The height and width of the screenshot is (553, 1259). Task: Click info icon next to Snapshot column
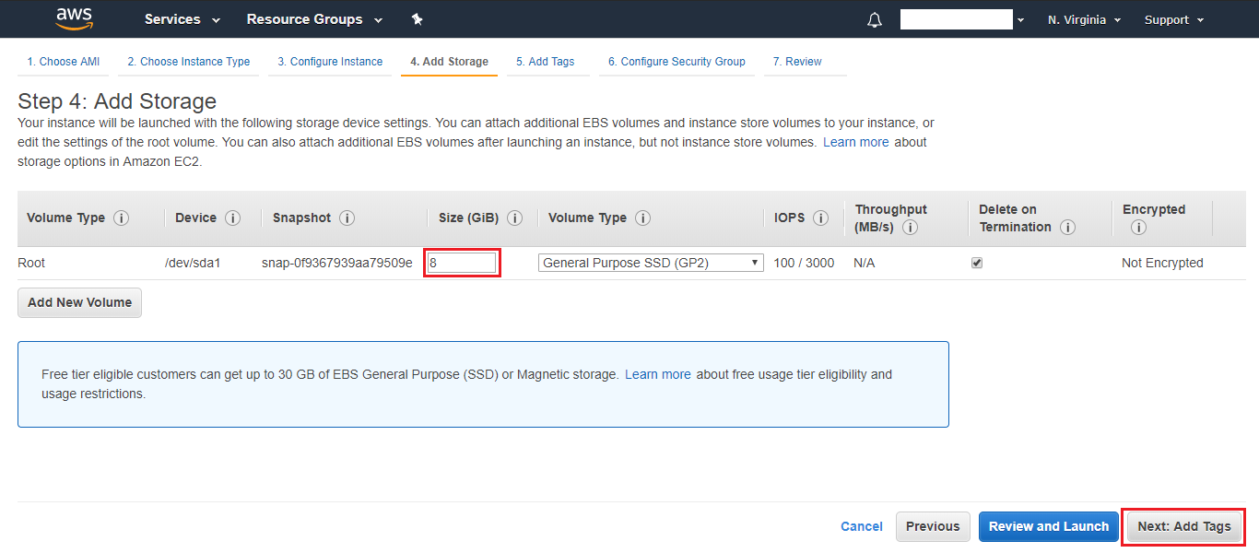point(347,218)
